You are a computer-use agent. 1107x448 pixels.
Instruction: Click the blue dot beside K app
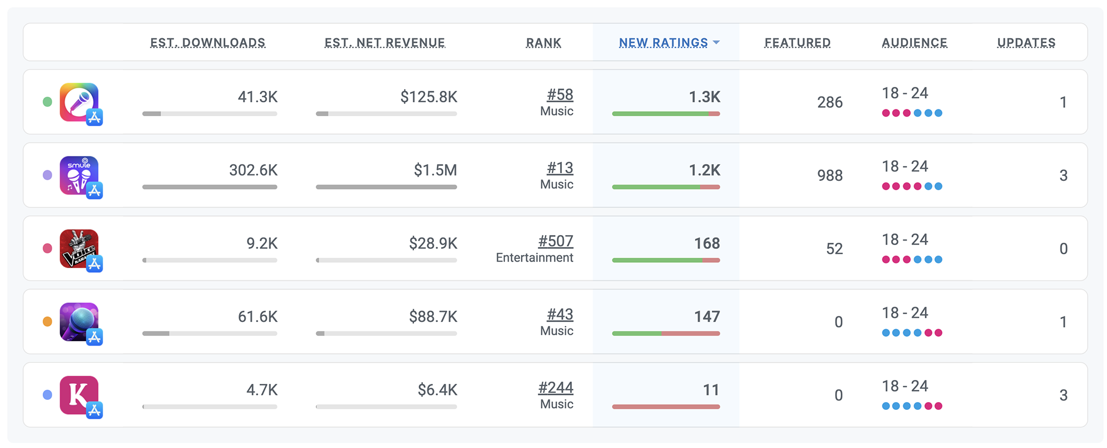48,395
